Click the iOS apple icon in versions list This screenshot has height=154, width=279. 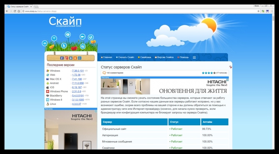47,87
